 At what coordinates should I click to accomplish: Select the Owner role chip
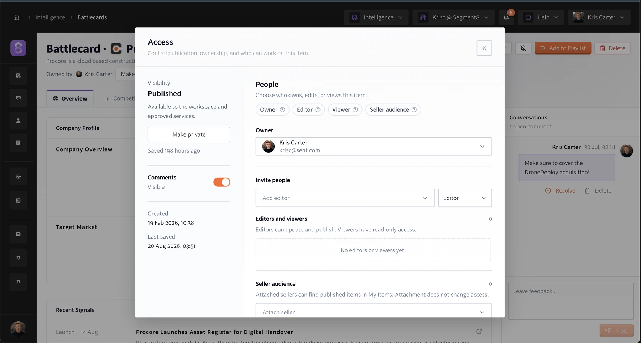tap(272, 109)
